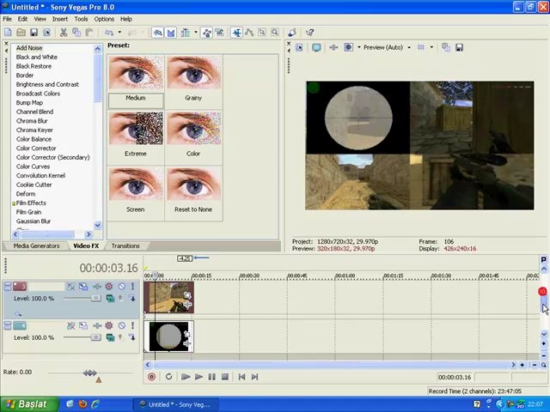The image size is (550, 412).
Task: Toggle Ignore Event Grouping in toolbar
Action: click(220, 33)
